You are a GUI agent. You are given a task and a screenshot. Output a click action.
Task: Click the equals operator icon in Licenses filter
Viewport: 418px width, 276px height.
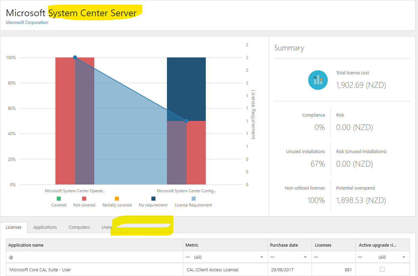pos(316,257)
